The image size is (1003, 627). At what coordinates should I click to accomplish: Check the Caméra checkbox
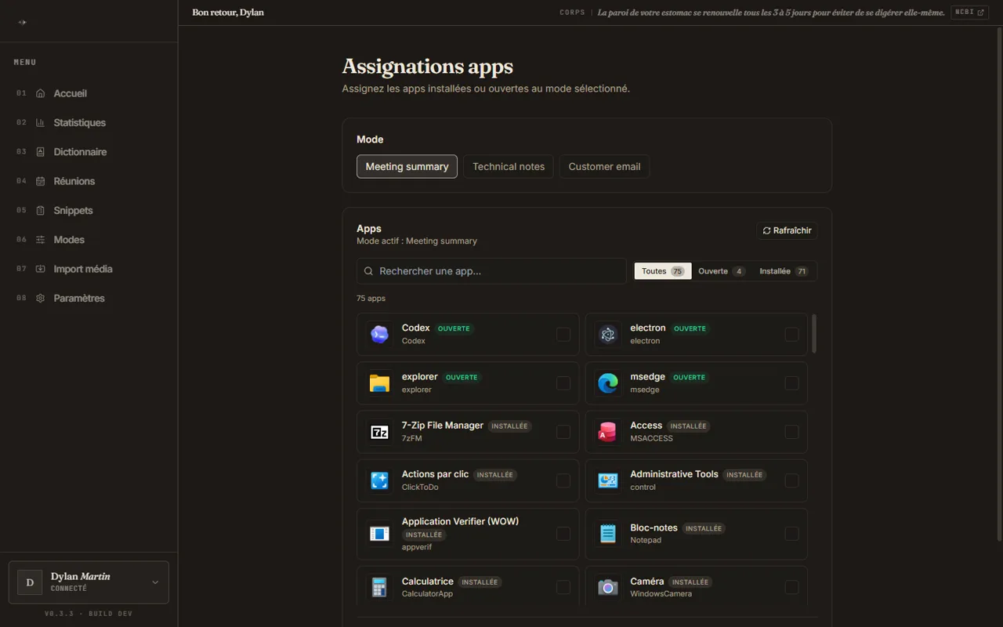pyautogui.click(x=791, y=587)
